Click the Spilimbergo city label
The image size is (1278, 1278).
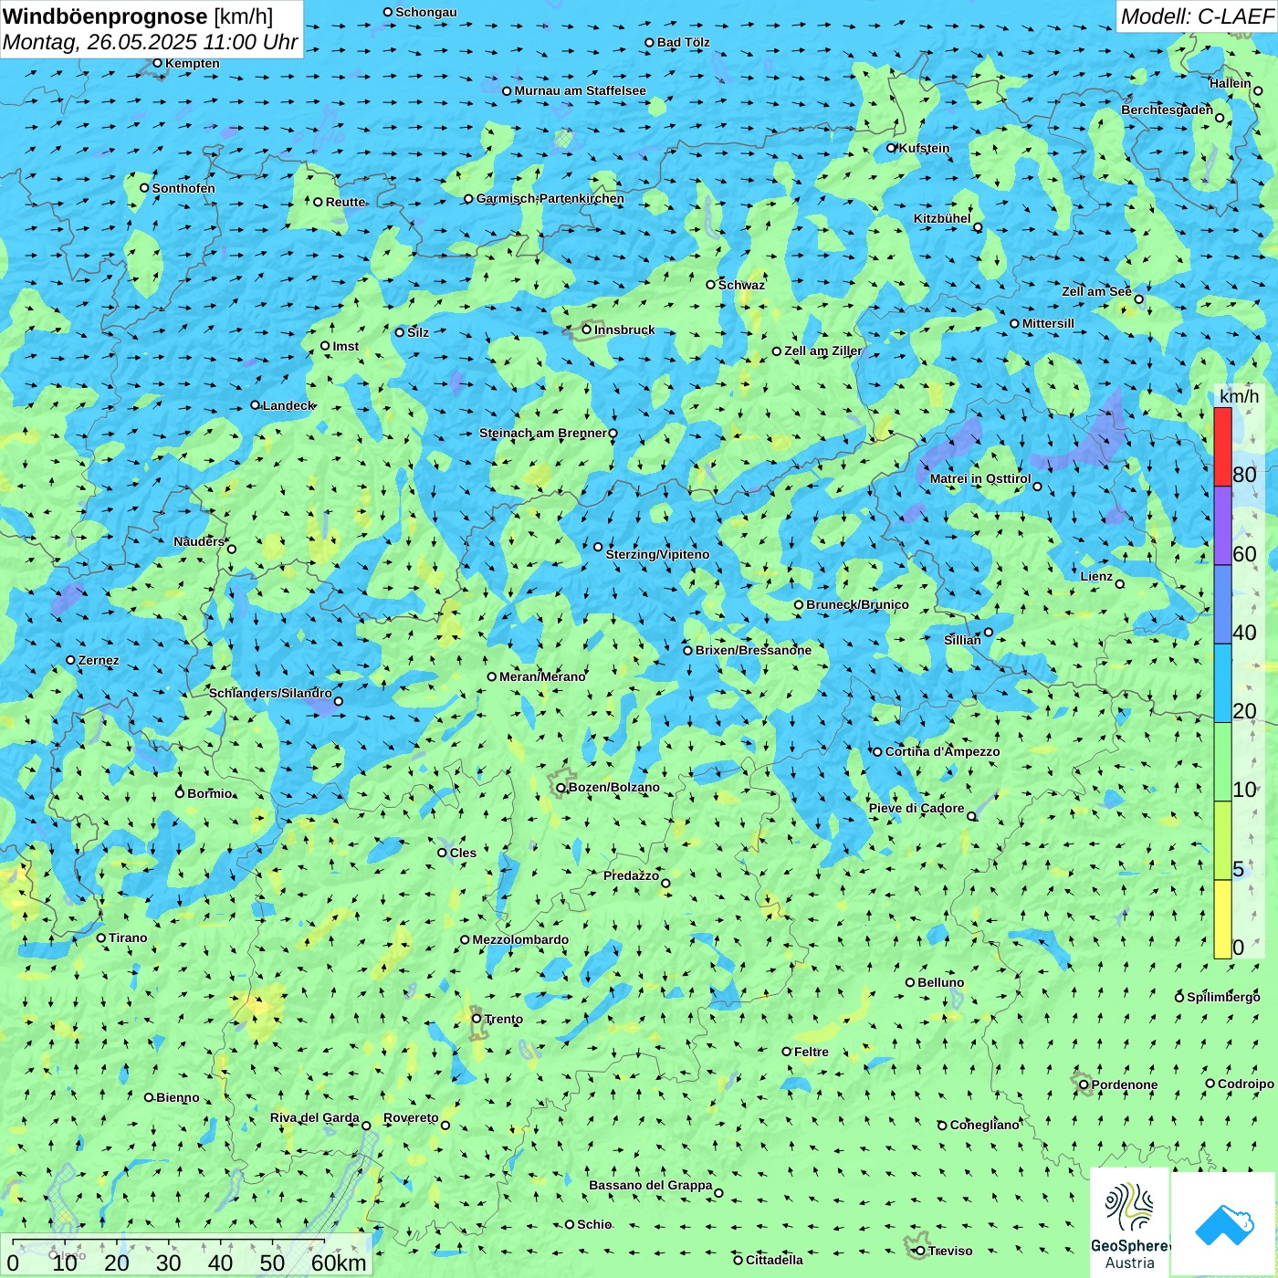click(1223, 997)
